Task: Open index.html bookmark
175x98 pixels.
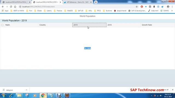Action: pos(153,11)
